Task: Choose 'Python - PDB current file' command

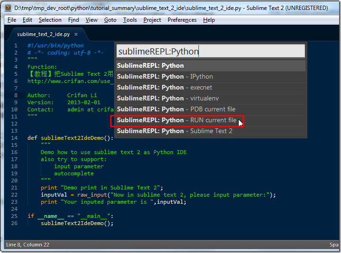Action: coord(210,109)
